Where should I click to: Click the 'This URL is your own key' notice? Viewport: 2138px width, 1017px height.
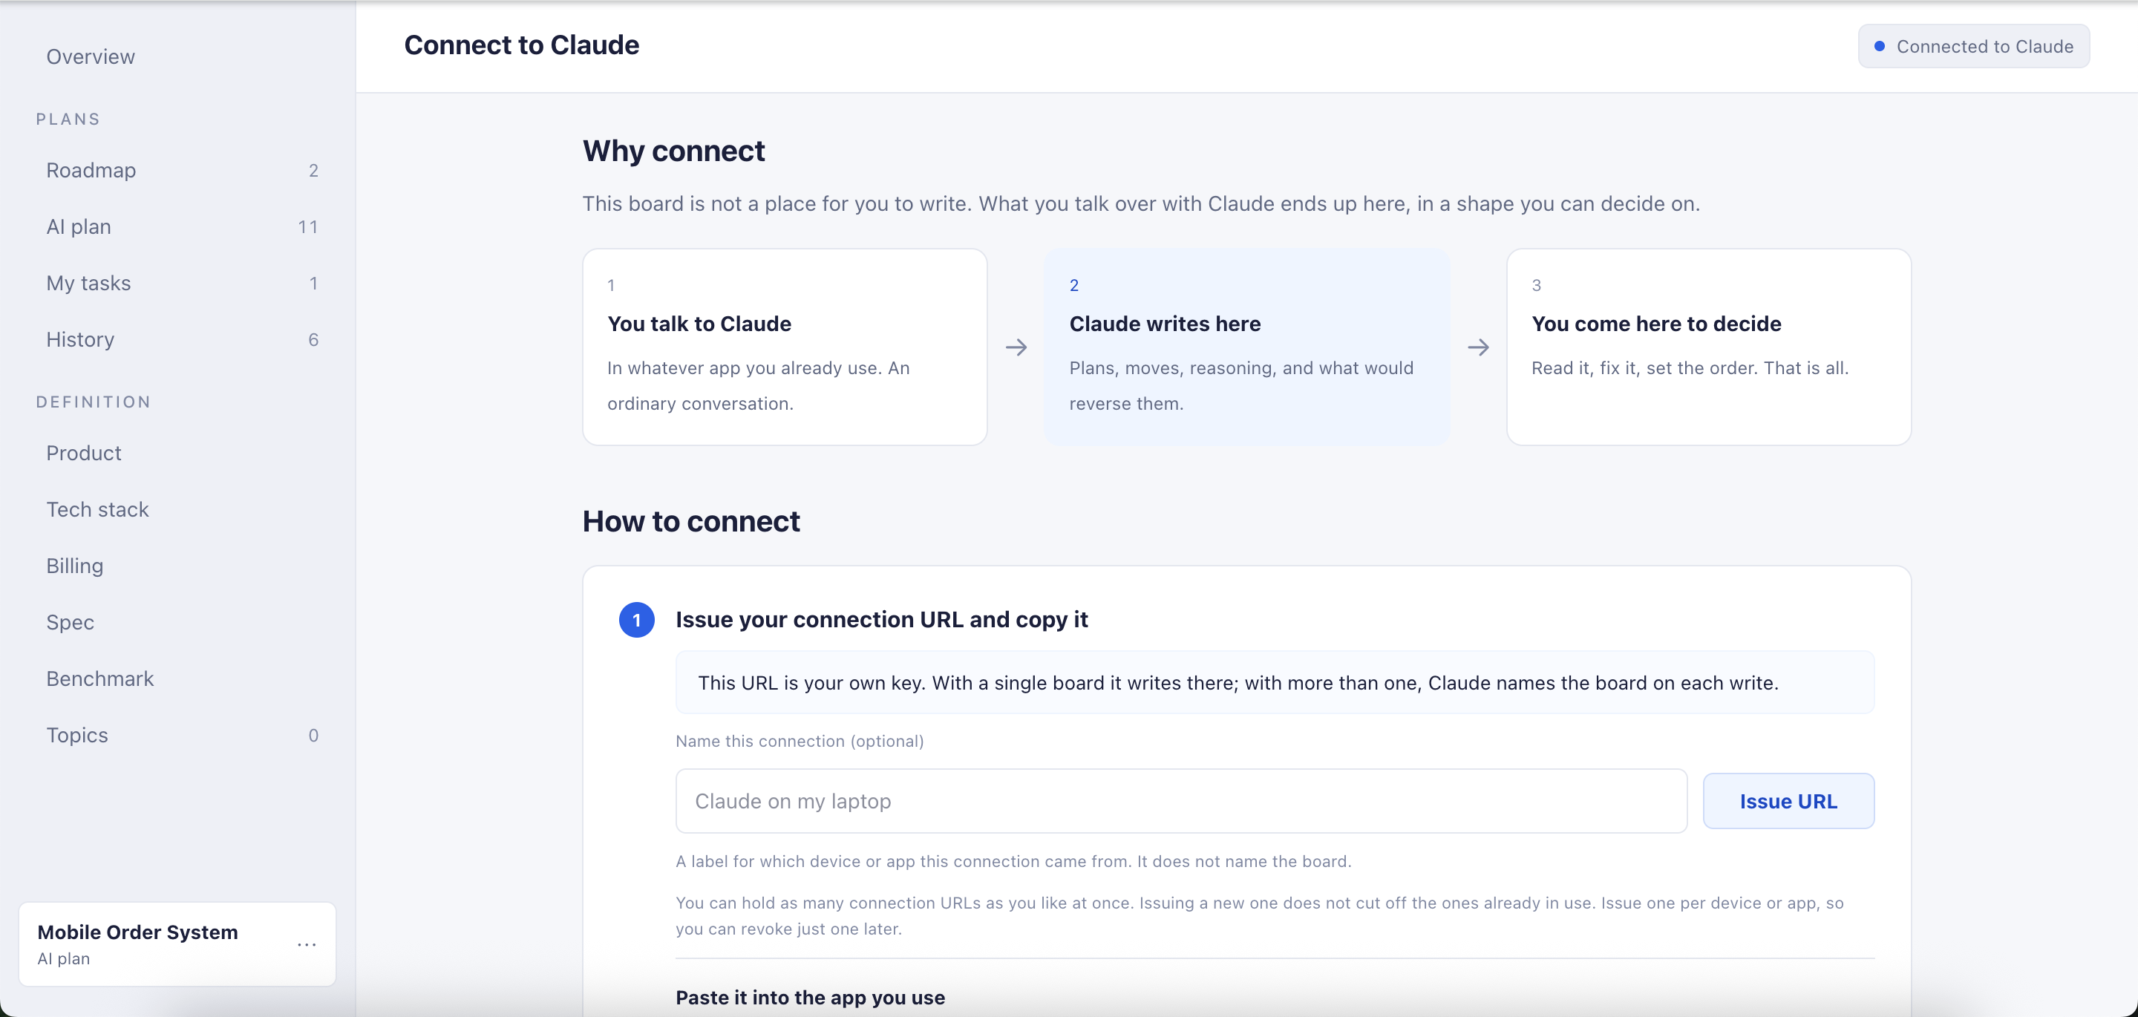(x=1274, y=682)
